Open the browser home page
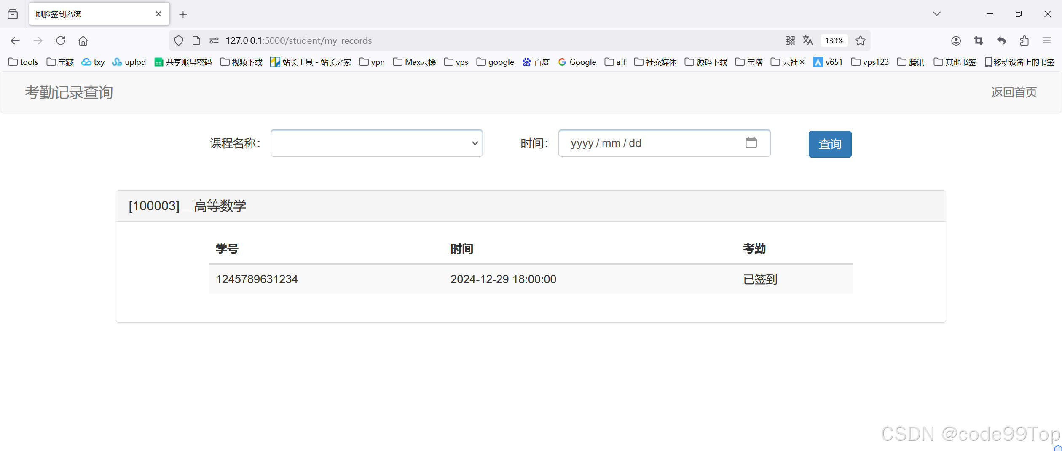 pos(83,40)
